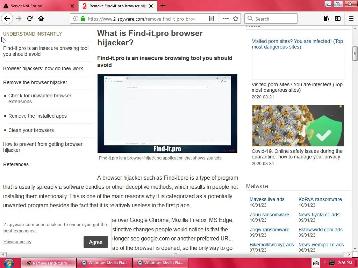358x268 pixels.
Task: Open first Windows Media Player taskbar item
Action: click(x=104, y=263)
